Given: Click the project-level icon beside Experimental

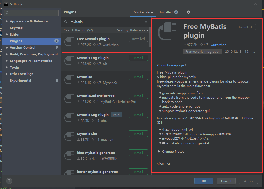Looking at the screenshot, I should 57,81.
